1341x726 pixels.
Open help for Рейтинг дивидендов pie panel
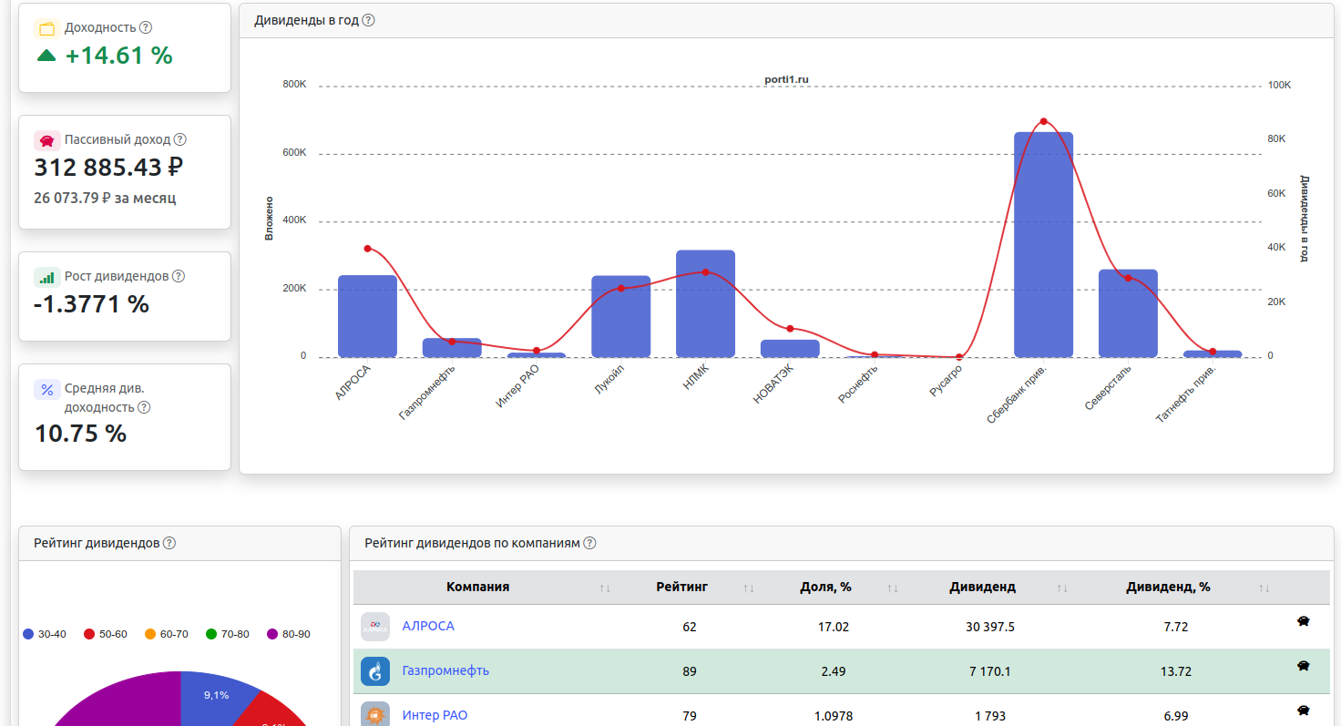click(x=169, y=543)
